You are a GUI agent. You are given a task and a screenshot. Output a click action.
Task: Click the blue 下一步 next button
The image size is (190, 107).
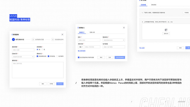pyautogui.click(x=60, y=84)
